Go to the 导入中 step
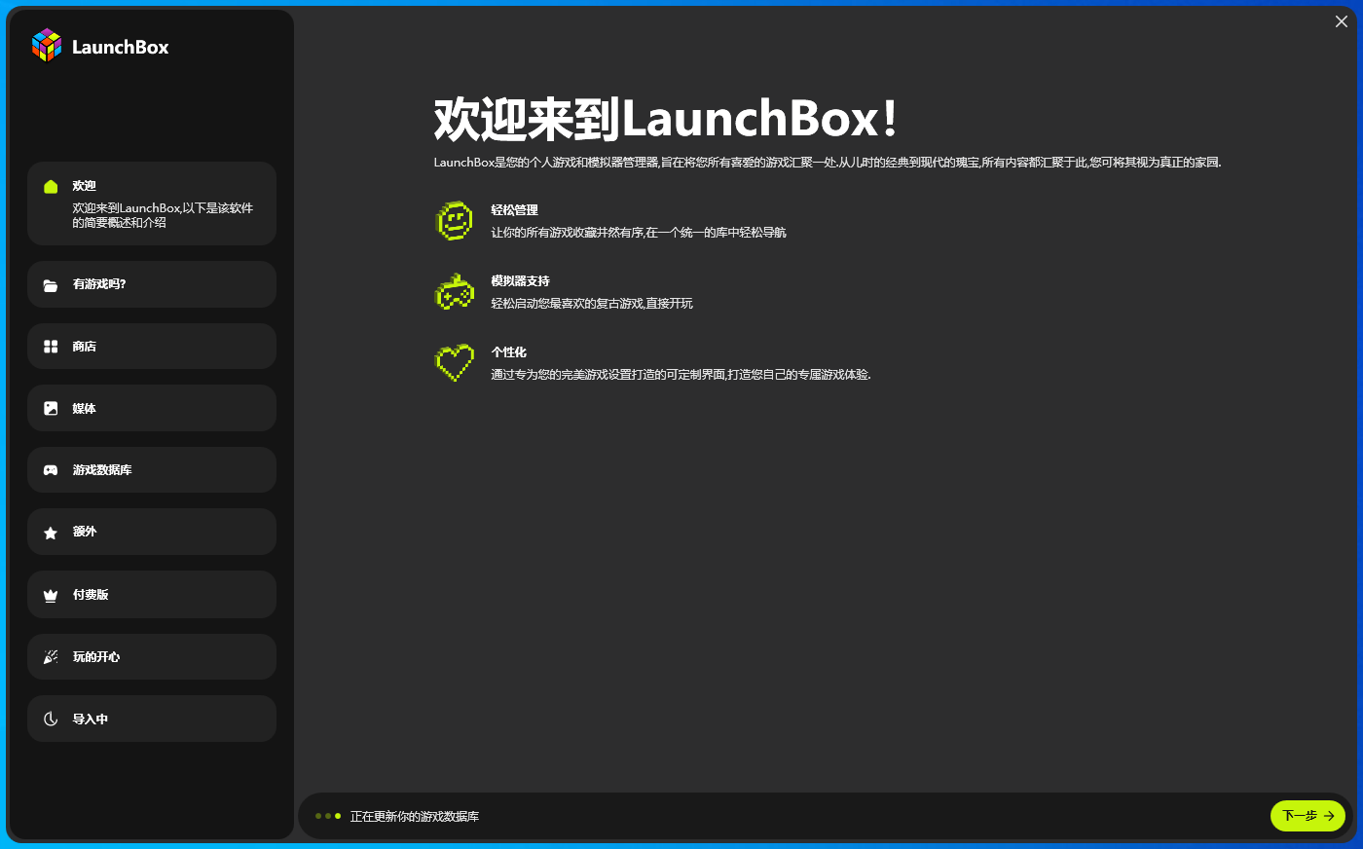The width and height of the screenshot is (1363, 849). tap(152, 719)
